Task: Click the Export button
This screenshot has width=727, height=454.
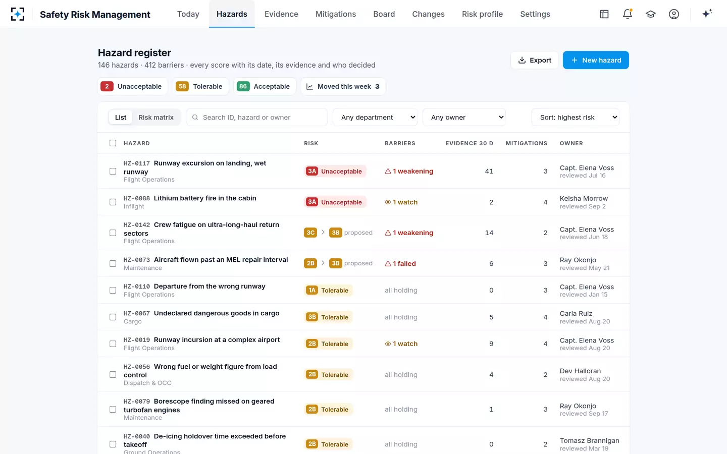Action: [535, 60]
